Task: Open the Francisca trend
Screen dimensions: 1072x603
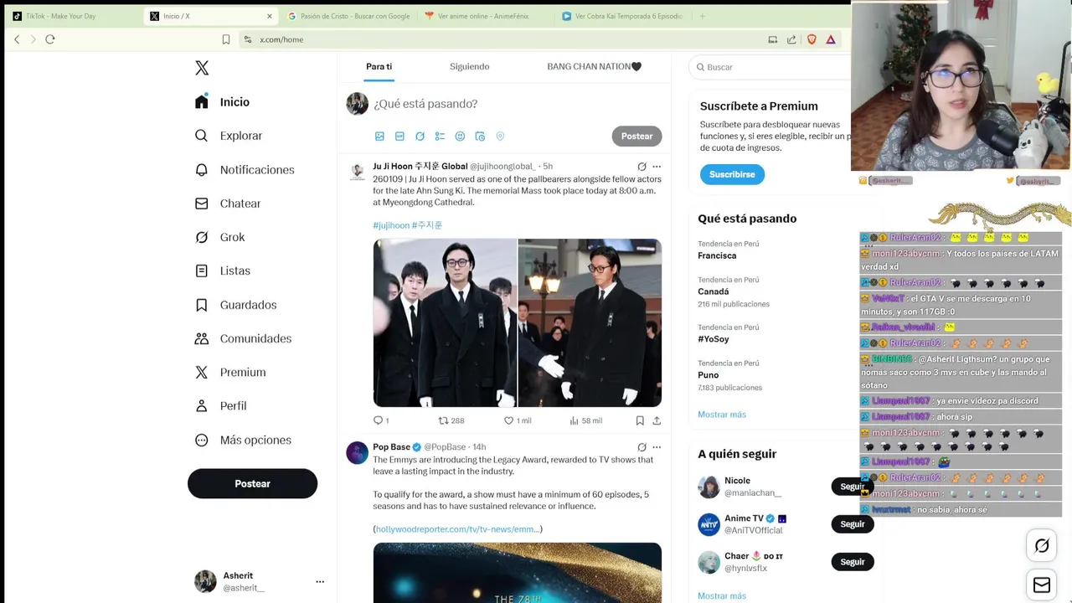Action: [x=717, y=255]
